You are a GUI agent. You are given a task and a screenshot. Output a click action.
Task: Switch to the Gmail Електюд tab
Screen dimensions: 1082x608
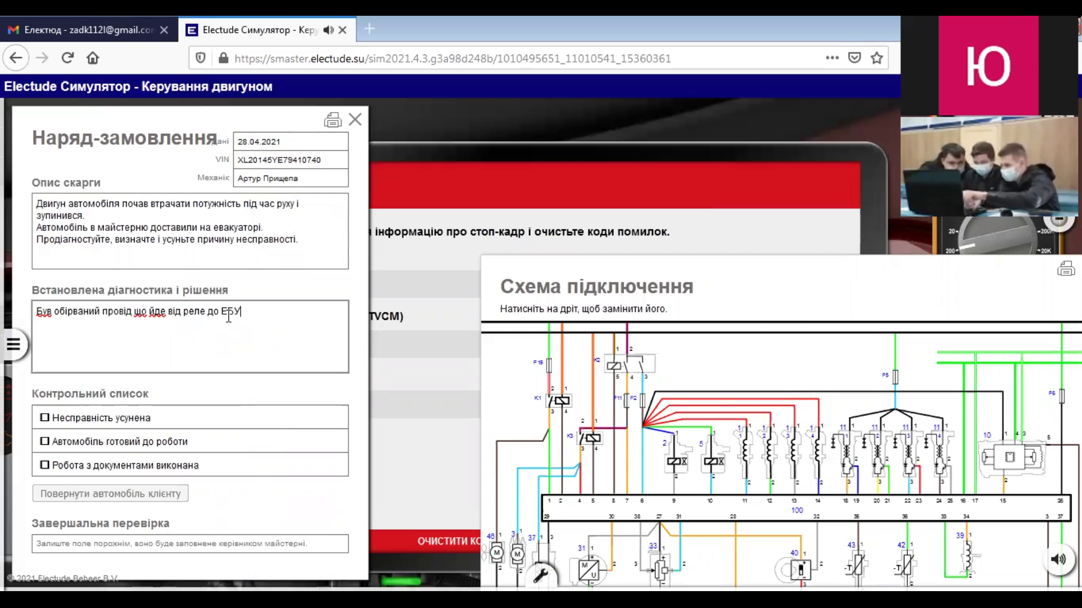pos(85,30)
